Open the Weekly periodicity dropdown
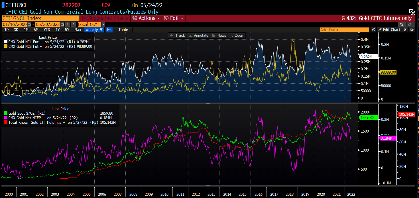This screenshot has width=419, height=198. click(94, 30)
